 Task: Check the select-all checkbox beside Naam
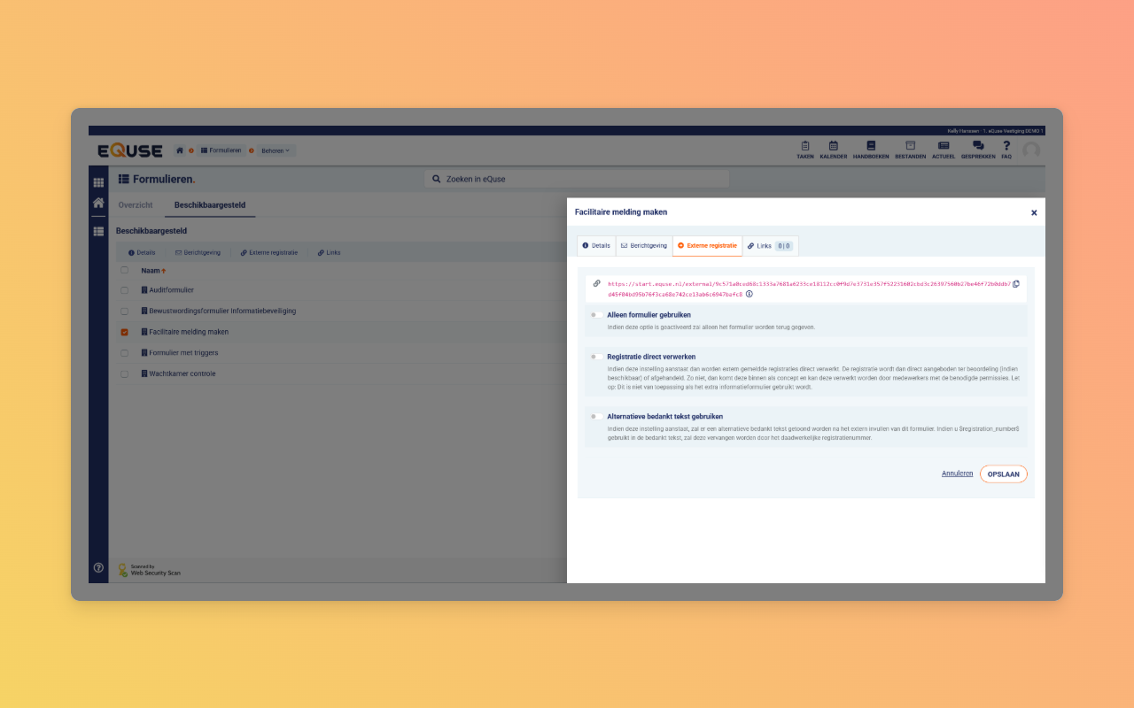[x=125, y=270]
